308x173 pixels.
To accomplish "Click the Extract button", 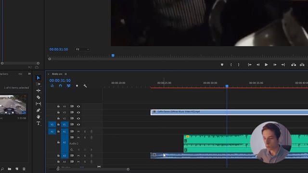I will [x=302, y=64].
